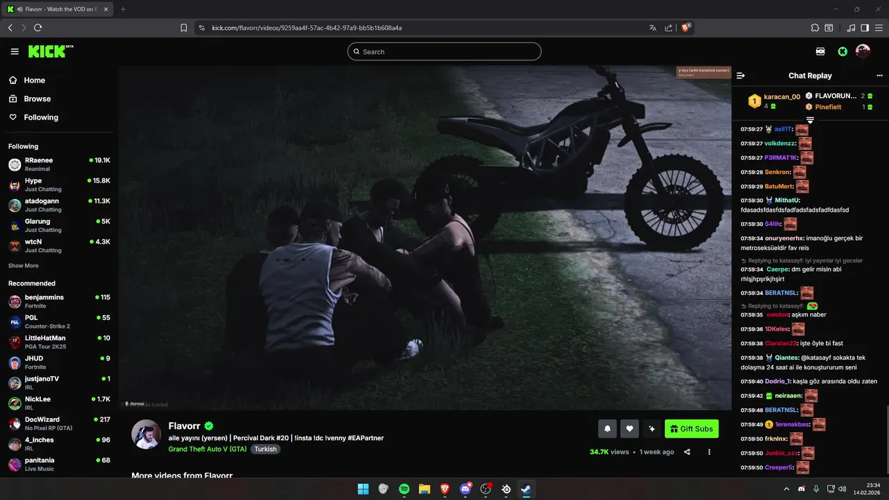Open panitania recommended channel
Image resolution: width=889 pixels, height=500 pixels.
click(60, 464)
